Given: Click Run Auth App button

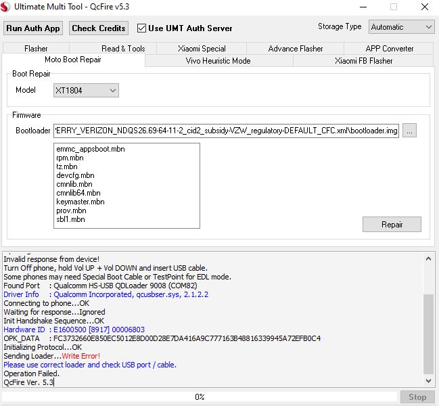Looking at the screenshot, I should pos(33,28).
